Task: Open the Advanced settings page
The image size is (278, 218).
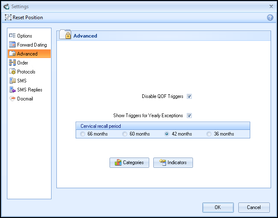Action: pyautogui.click(x=27, y=54)
